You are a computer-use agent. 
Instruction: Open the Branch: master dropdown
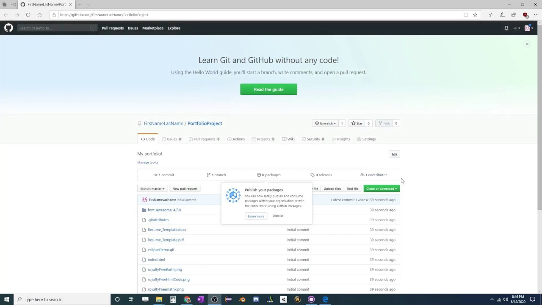click(152, 189)
